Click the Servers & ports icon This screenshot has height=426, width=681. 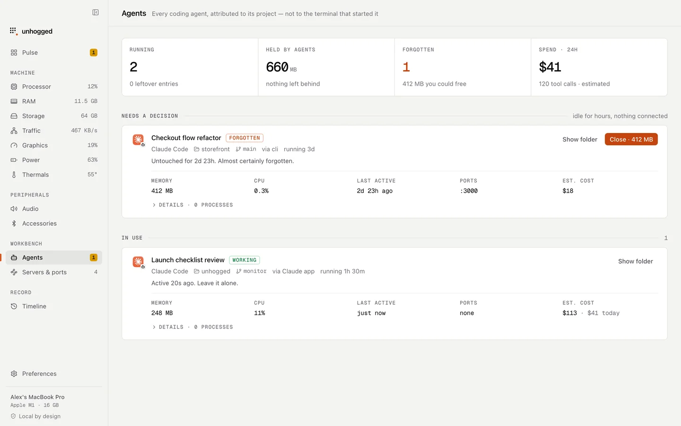click(14, 272)
